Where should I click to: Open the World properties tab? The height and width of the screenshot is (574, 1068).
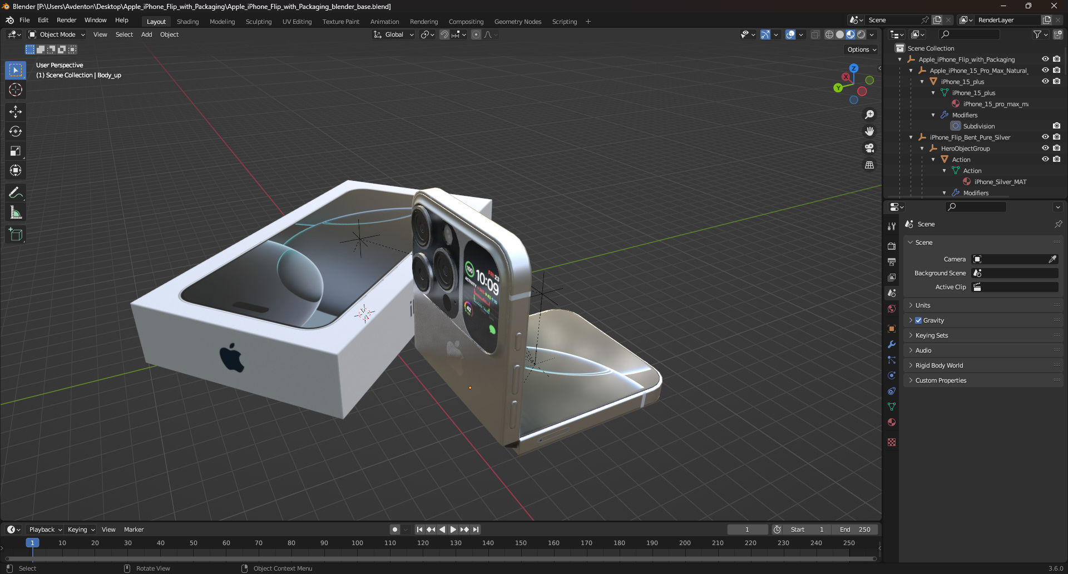point(892,309)
